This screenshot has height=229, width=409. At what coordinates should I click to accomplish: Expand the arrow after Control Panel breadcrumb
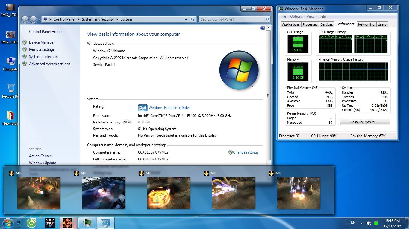[79, 19]
